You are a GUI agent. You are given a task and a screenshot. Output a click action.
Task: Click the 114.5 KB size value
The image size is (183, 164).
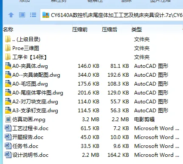click(x=88, y=111)
